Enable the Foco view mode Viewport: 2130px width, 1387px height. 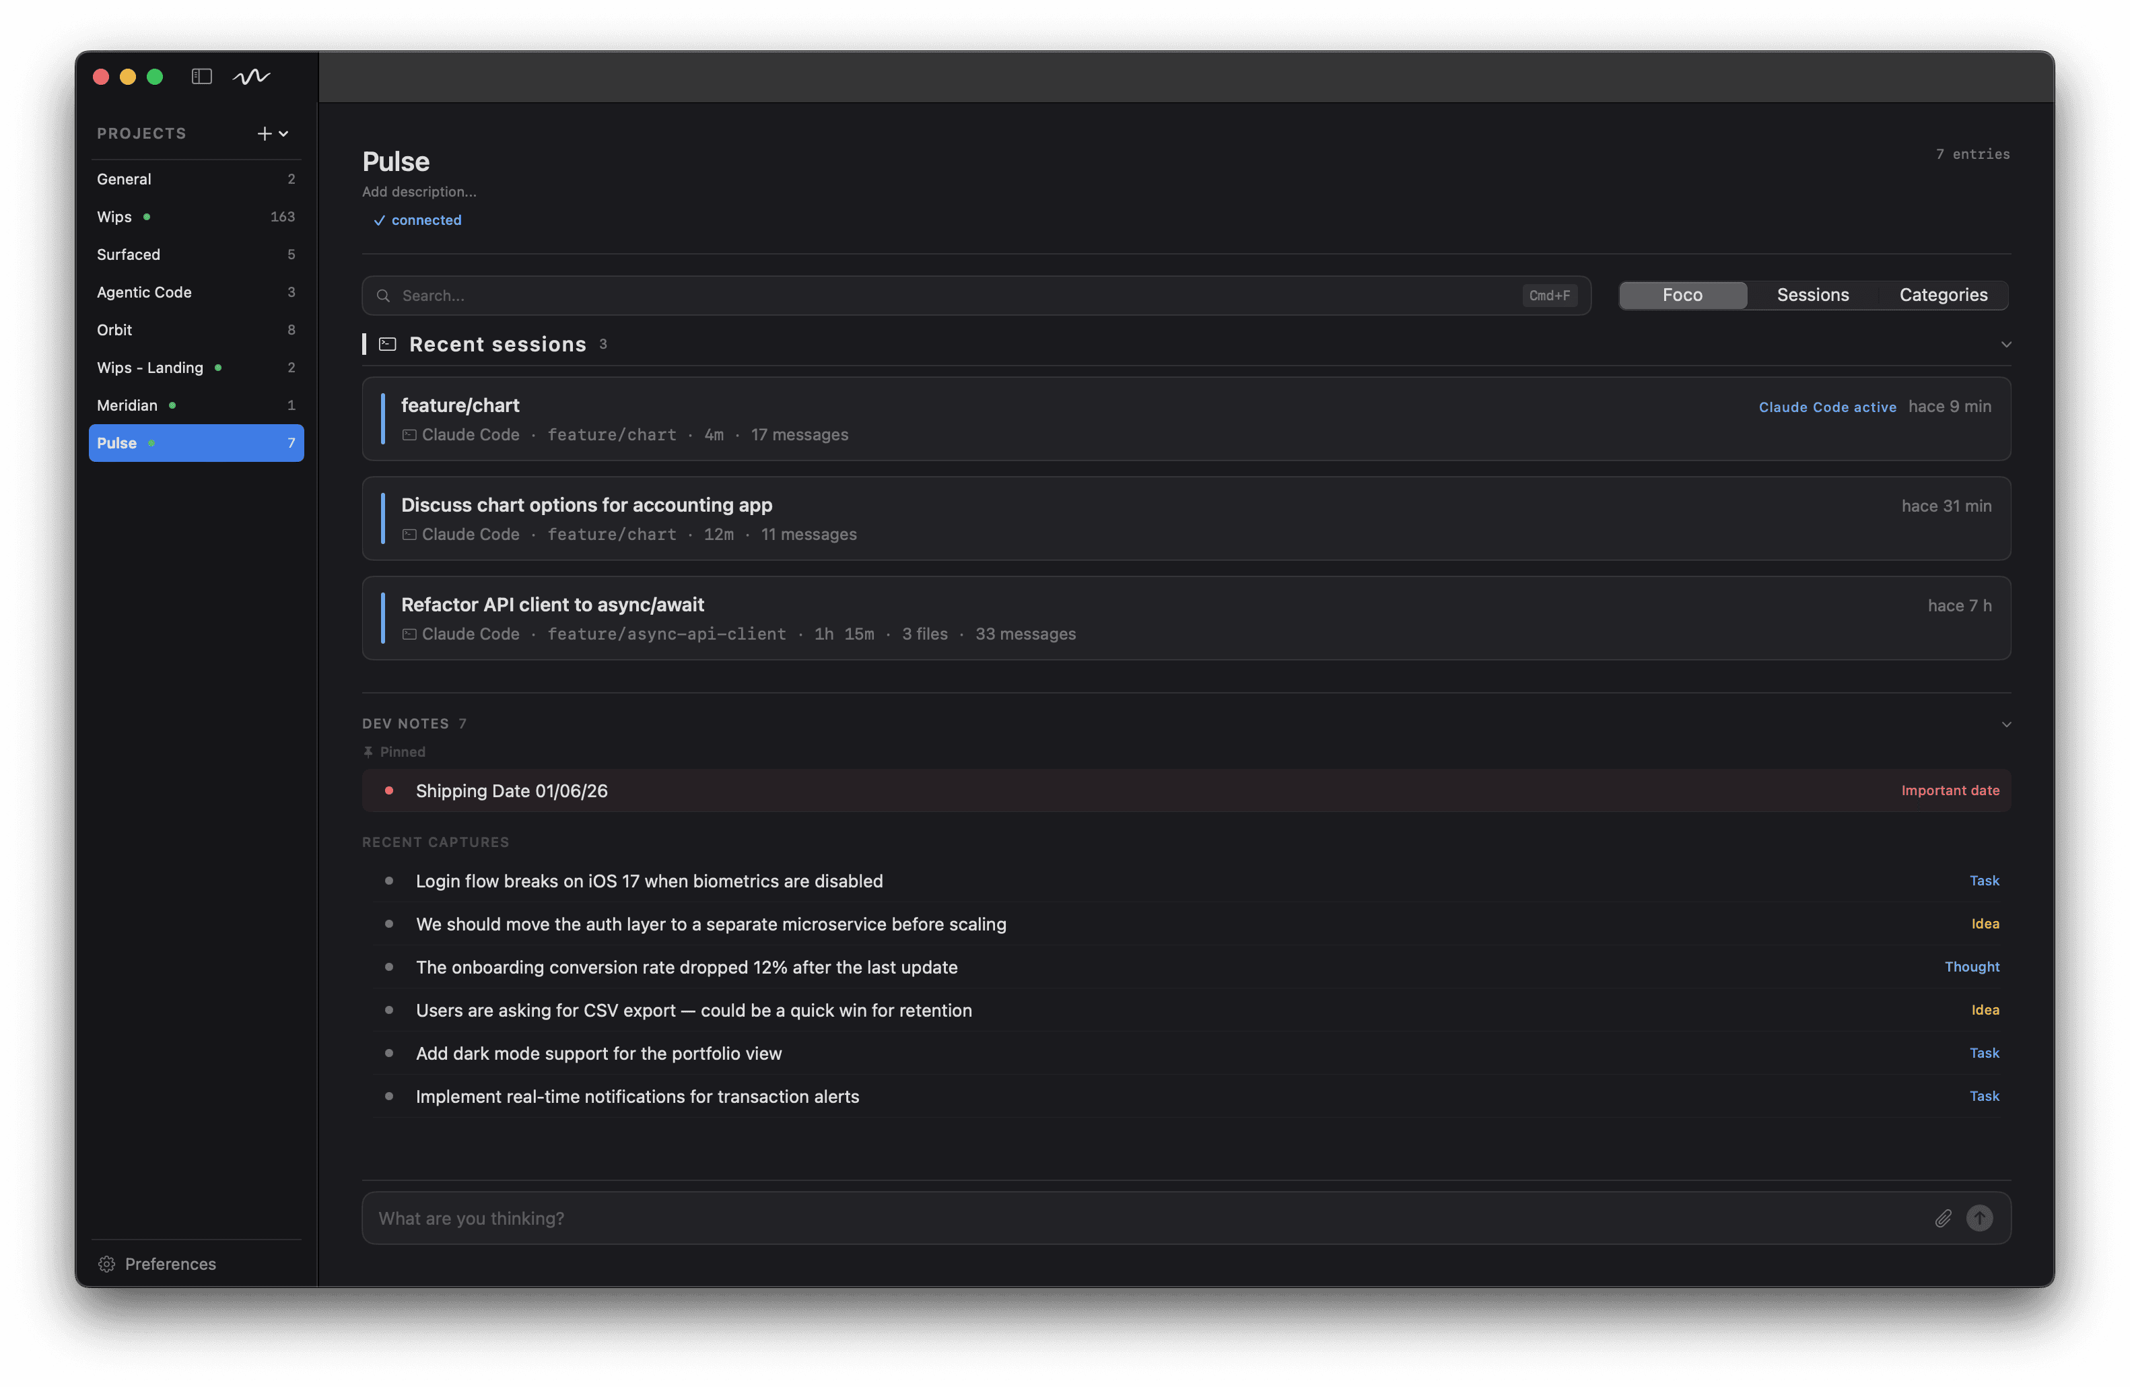click(x=1682, y=294)
